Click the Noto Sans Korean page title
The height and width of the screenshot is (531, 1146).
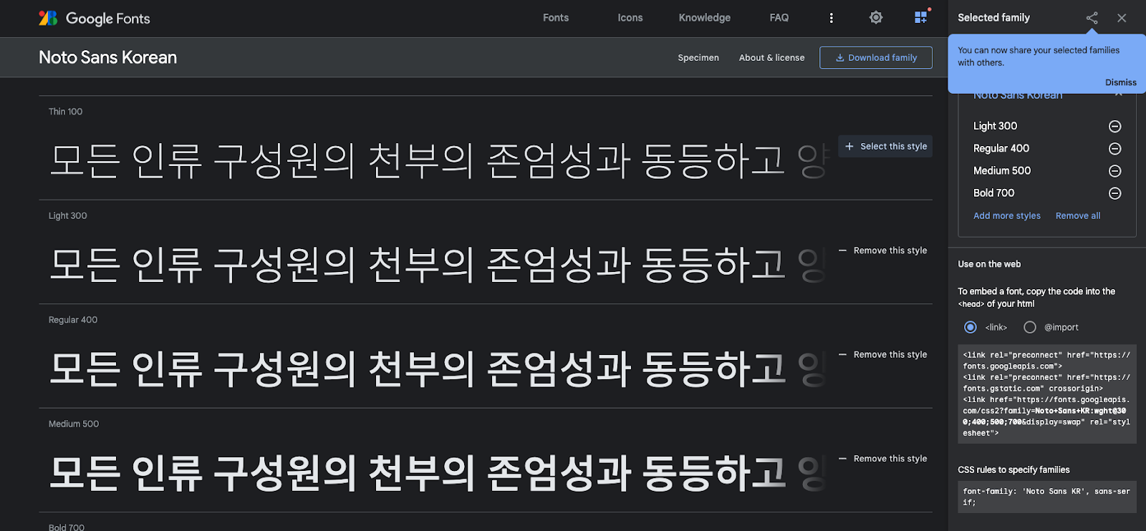(x=107, y=57)
